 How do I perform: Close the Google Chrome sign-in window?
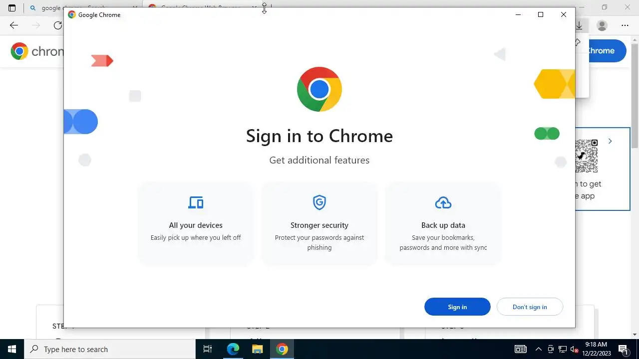[564, 14]
